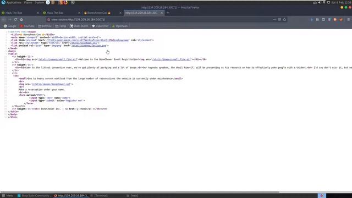Open the taskbar Menu button

(7, 196)
